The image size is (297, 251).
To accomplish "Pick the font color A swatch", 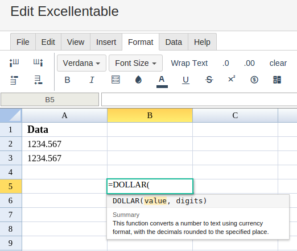I will point(162,81).
